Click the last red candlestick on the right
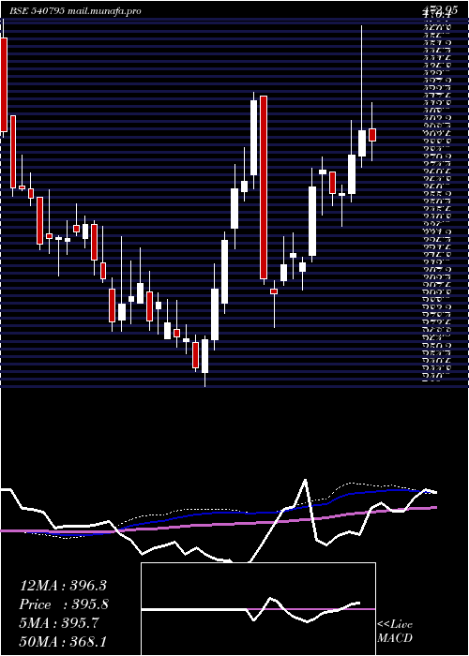The width and height of the screenshot is (469, 656). point(372,135)
